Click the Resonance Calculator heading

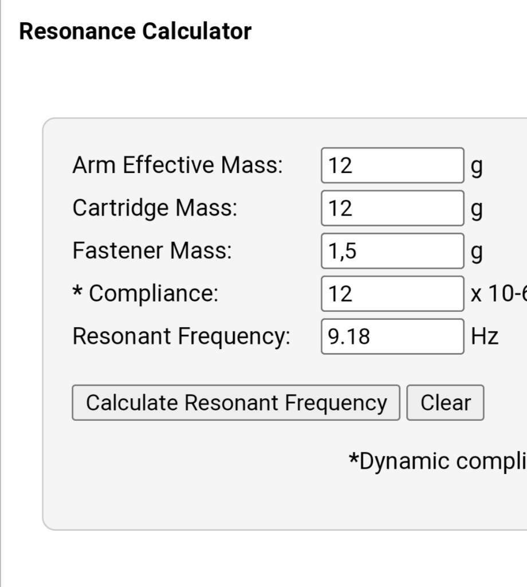click(135, 31)
